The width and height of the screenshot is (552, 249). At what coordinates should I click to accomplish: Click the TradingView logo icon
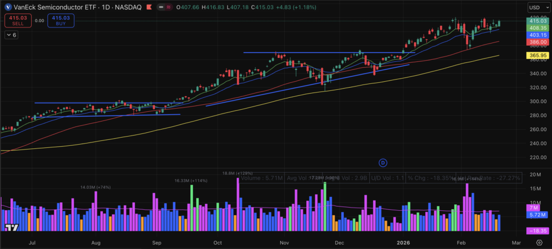[8, 227]
